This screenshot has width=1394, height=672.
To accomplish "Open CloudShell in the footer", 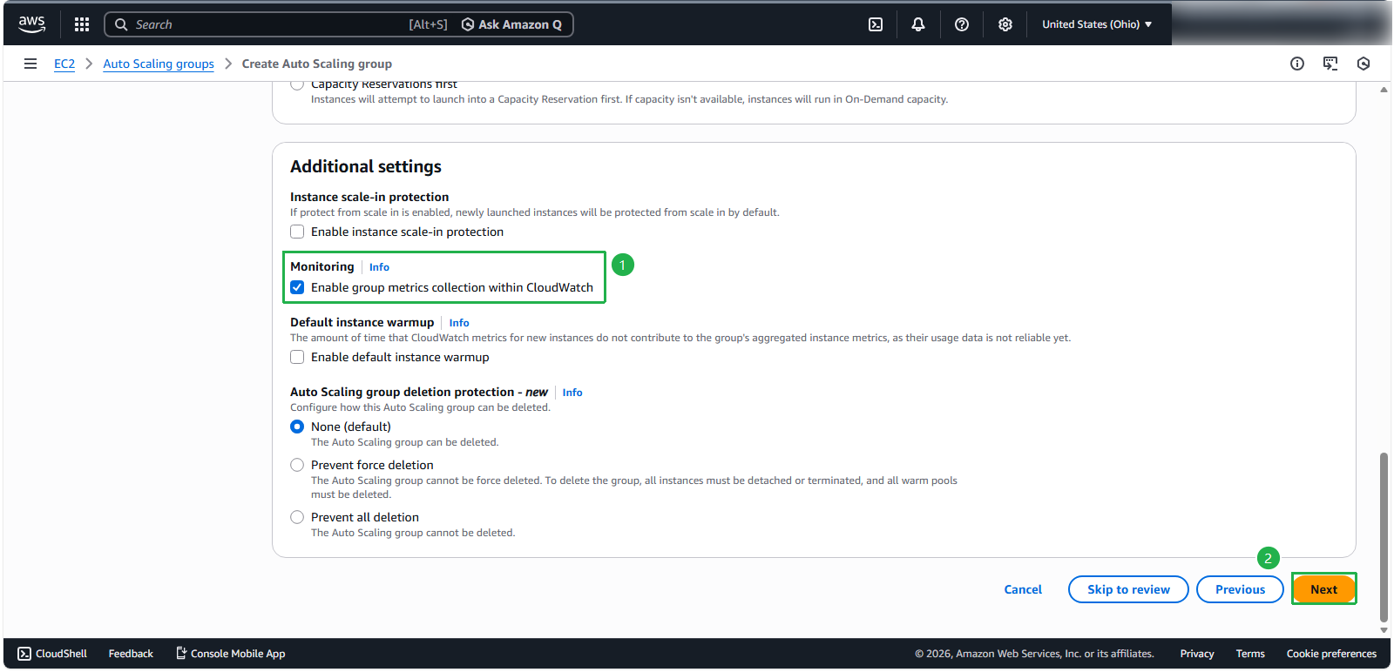I will coord(52,654).
